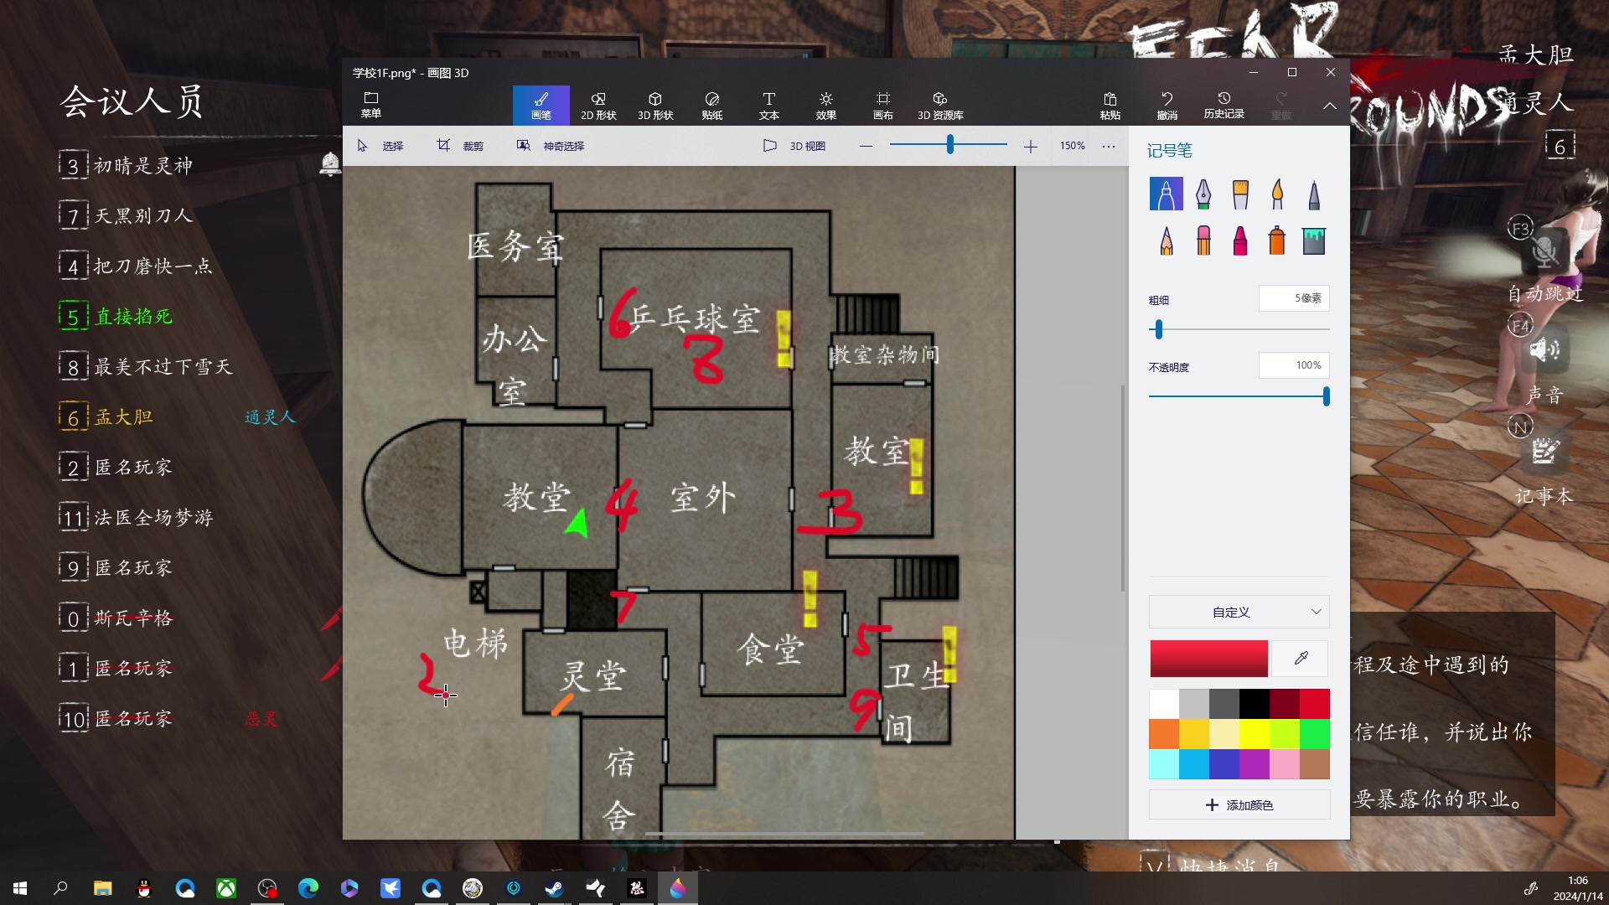Select the Spray can tool
The image size is (1609, 905).
click(1277, 240)
